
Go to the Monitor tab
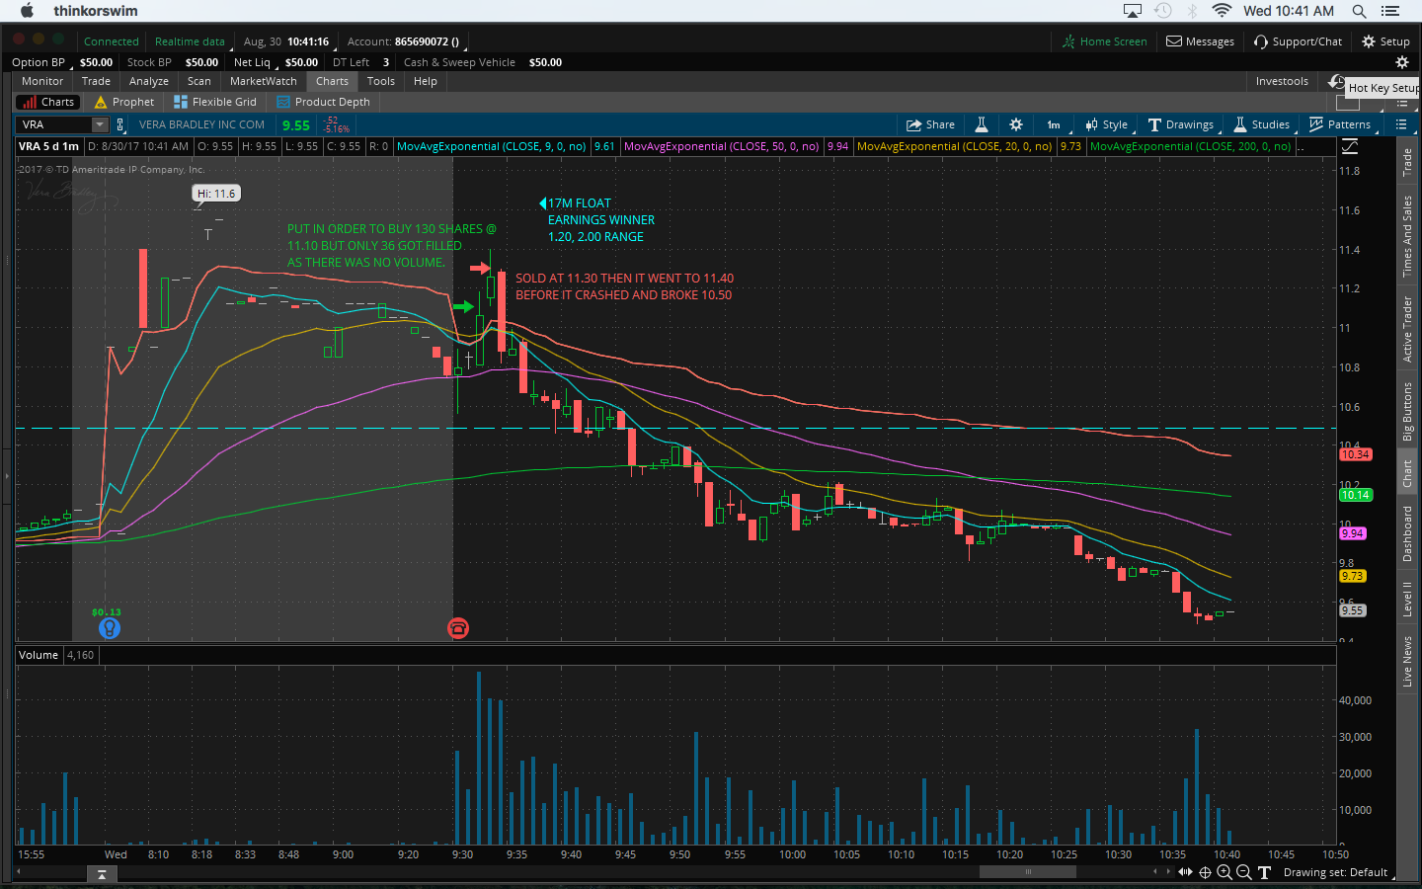(x=42, y=81)
